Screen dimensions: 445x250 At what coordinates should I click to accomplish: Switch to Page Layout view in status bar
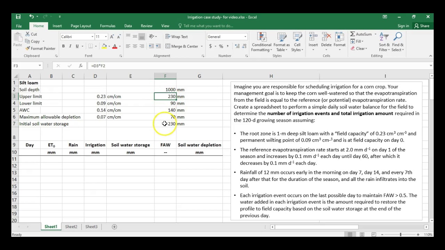(362, 235)
